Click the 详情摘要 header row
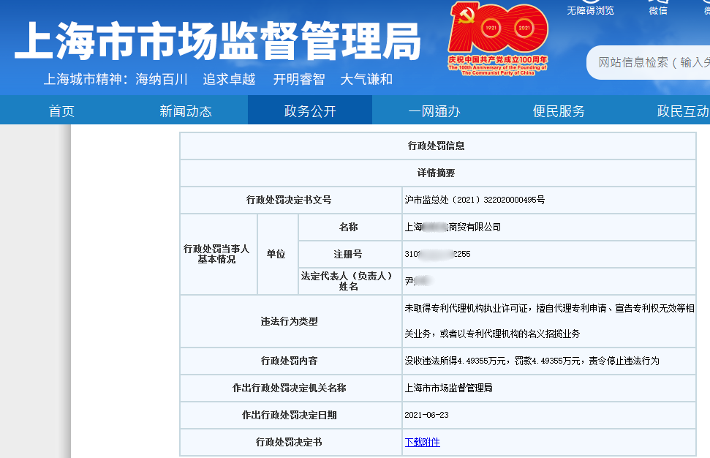This screenshot has height=458, width=710. pos(437,173)
